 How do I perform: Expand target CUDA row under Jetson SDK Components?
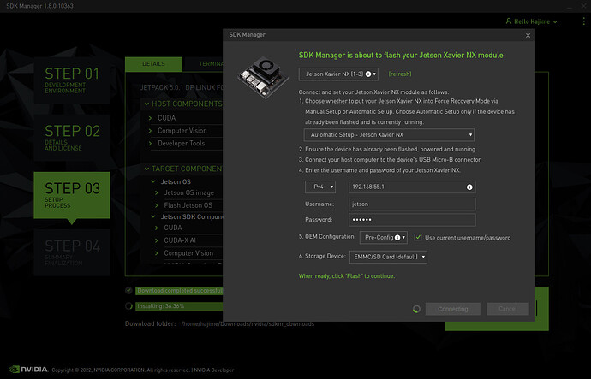[157, 228]
